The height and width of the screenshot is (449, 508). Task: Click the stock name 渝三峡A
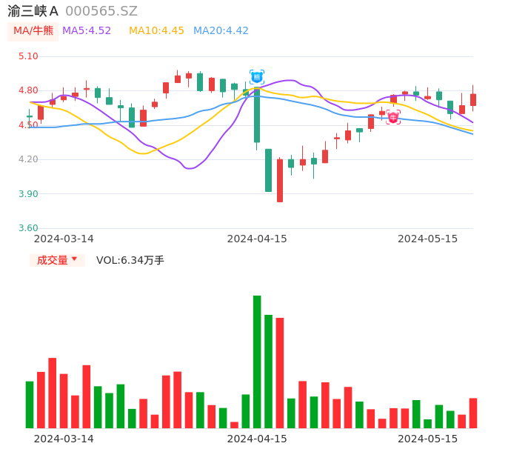pos(33,11)
